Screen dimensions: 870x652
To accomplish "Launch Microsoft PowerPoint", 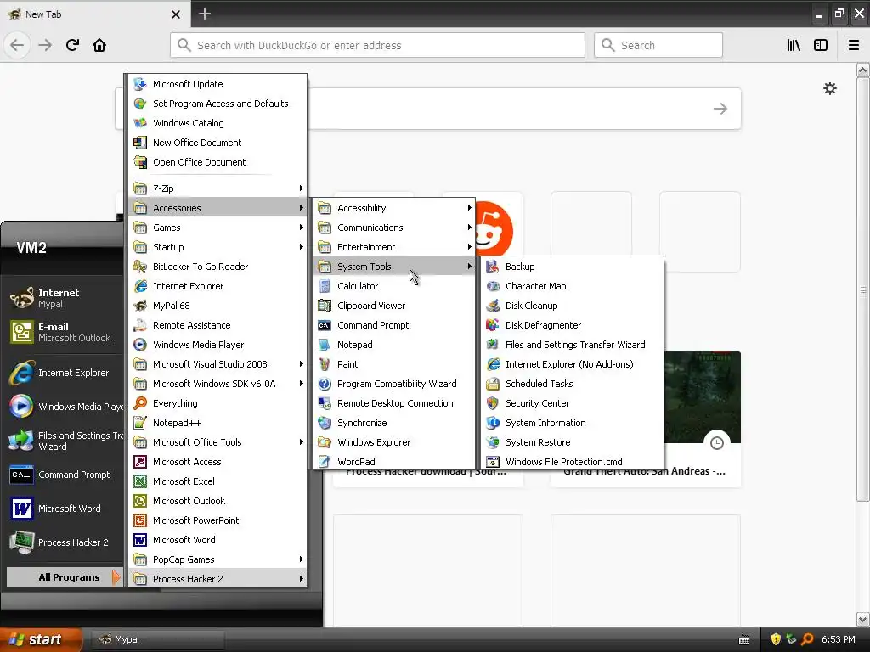I will click(217, 520).
